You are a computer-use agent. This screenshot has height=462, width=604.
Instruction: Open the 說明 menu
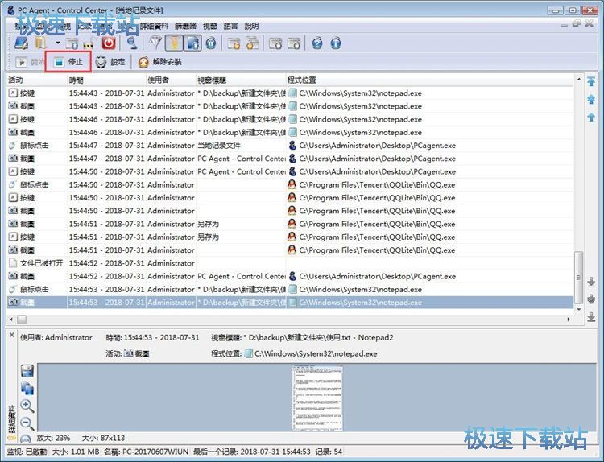pos(251,26)
